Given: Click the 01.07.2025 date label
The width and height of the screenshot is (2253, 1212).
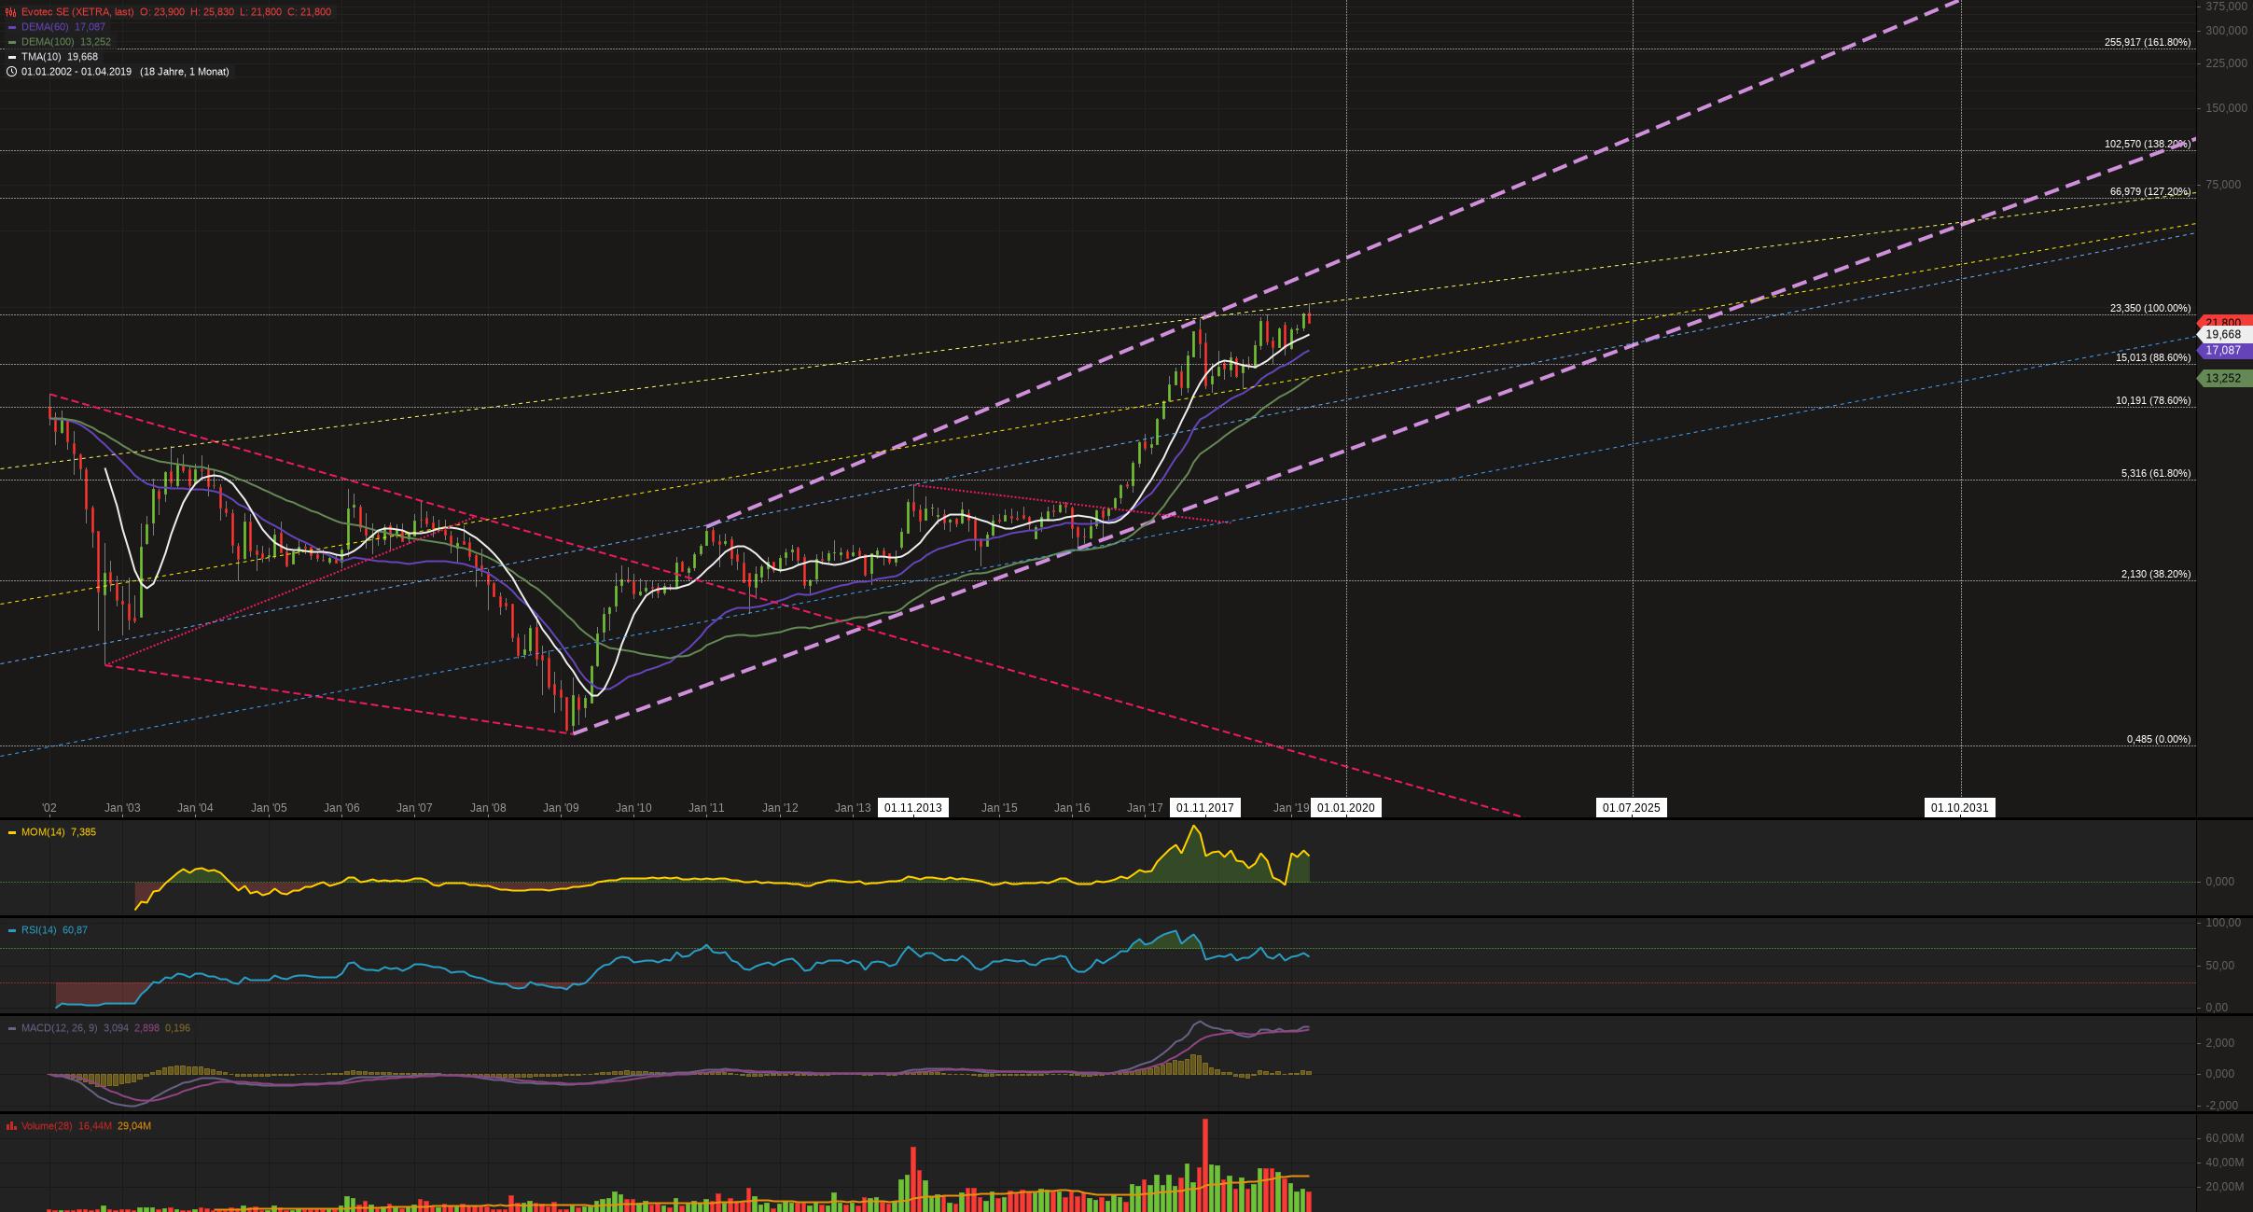Looking at the screenshot, I should 1631,808.
